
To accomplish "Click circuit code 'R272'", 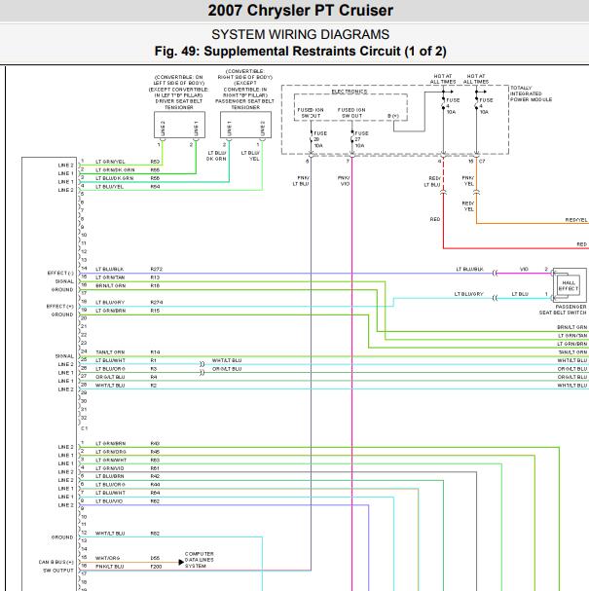I will (157, 269).
